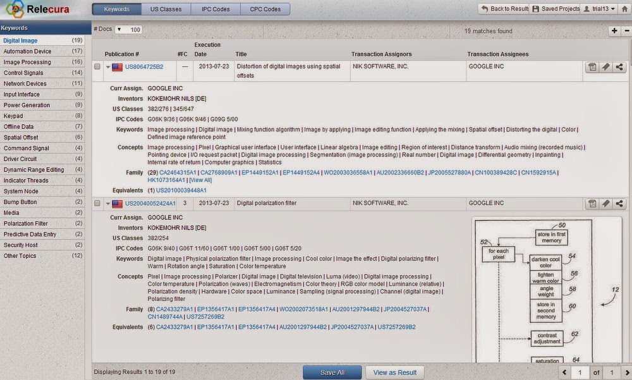Filter by Indicator Threads keyword
The width and height of the screenshot is (632, 380).
(42, 180)
